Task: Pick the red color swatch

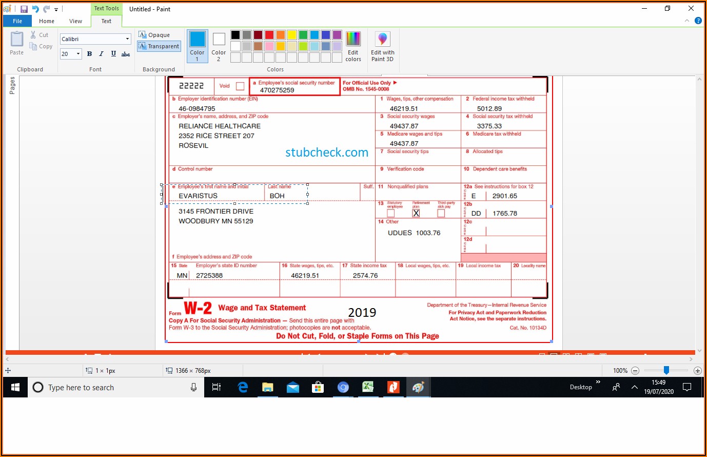Action: click(269, 35)
